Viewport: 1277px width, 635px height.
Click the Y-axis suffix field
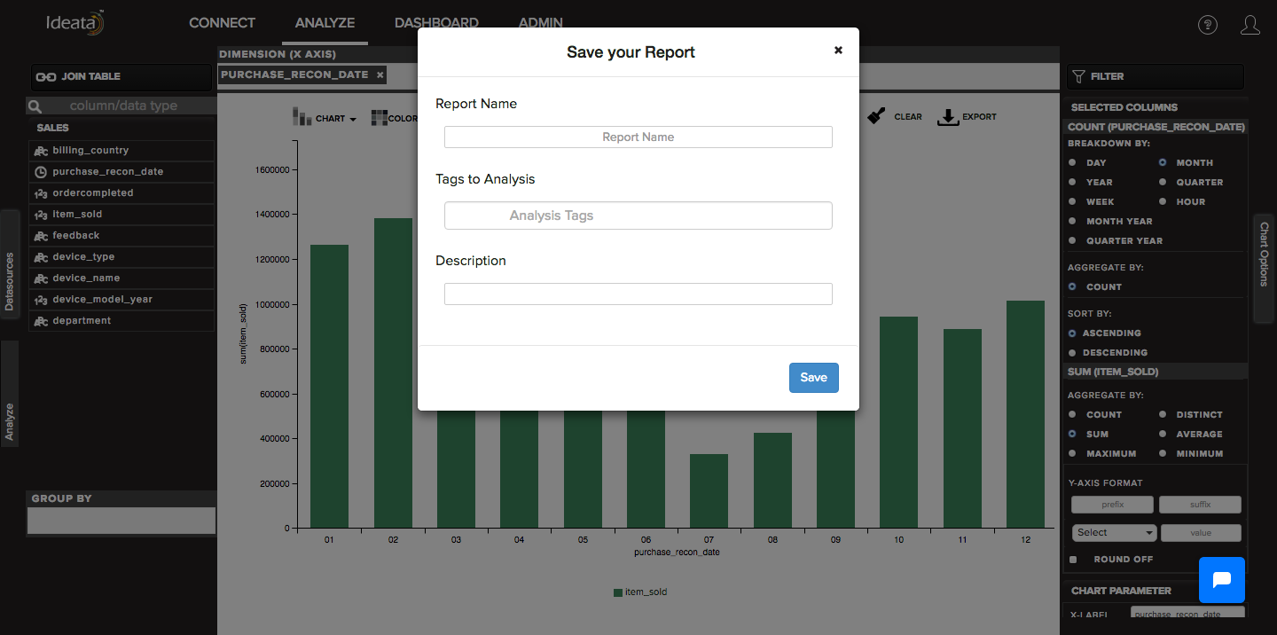click(1200, 505)
